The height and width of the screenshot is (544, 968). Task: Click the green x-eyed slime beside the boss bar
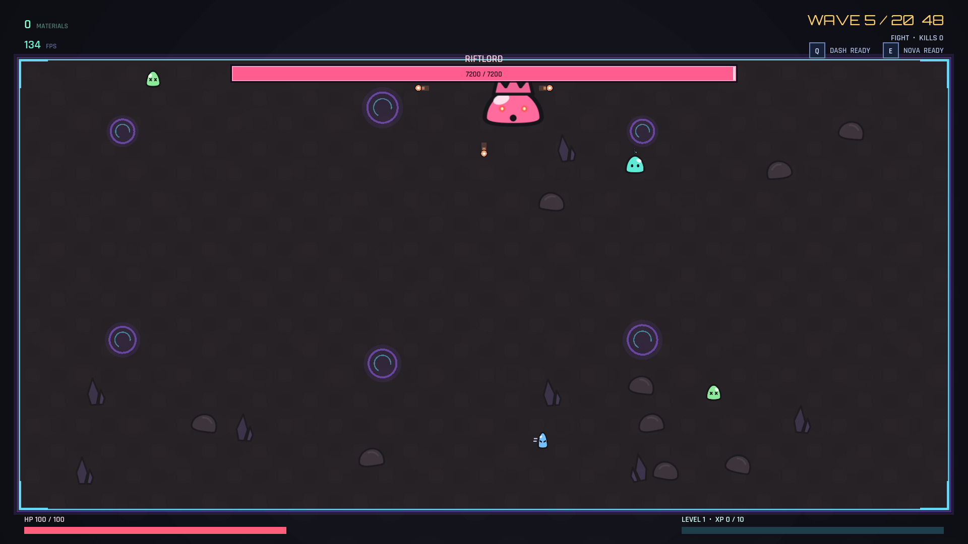click(153, 79)
